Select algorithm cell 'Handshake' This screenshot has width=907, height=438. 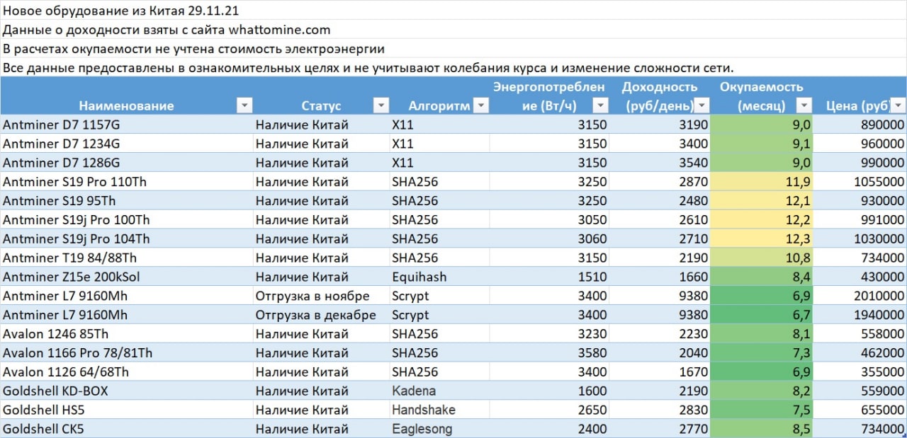coord(440,410)
